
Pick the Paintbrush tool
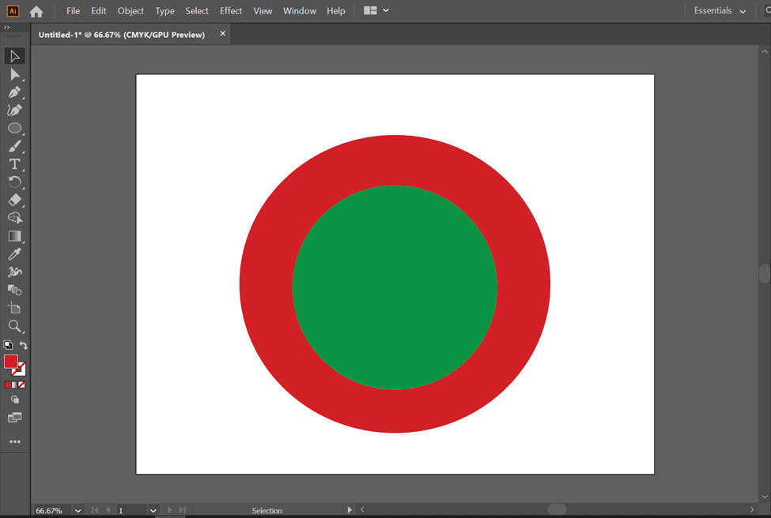[x=14, y=146]
